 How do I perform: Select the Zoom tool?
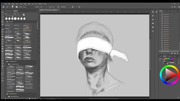coord(3,68)
